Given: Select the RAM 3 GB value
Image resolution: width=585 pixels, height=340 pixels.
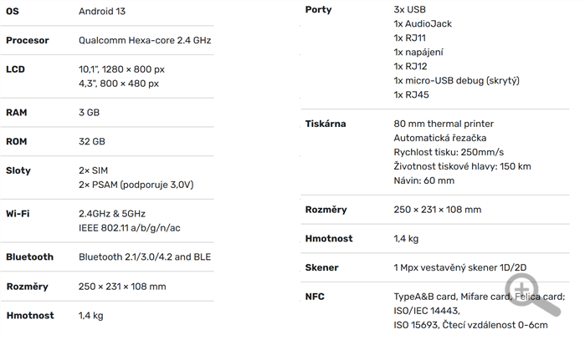Looking at the screenshot, I should click(x=90, y=113).
